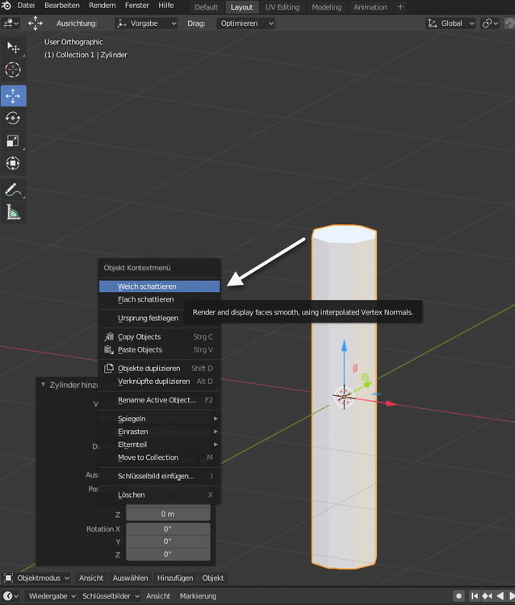
Task: Activate the 3D Cursor tool
Action: tap(13, 70)
